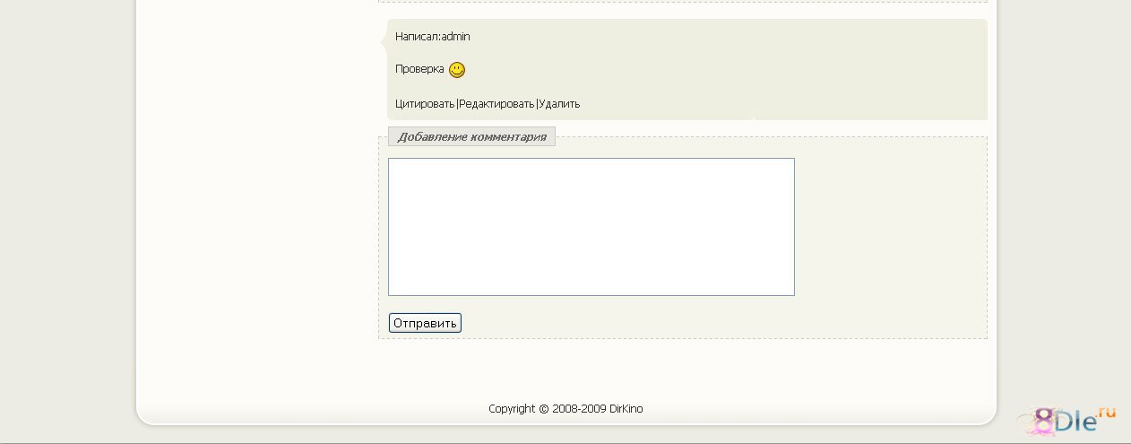Submit the comment with the Отправить button

(425, 323)
